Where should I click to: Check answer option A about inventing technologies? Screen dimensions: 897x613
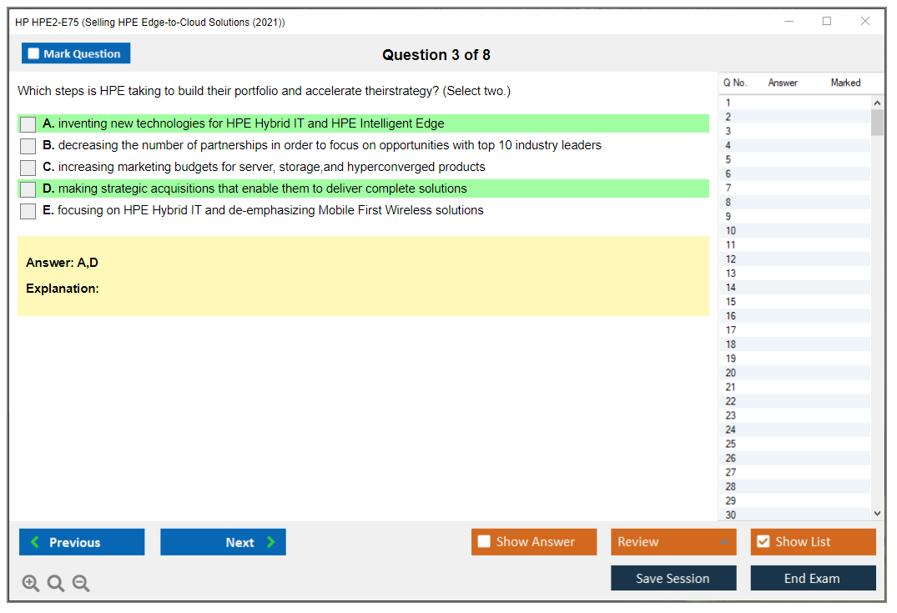pos(28,124)
